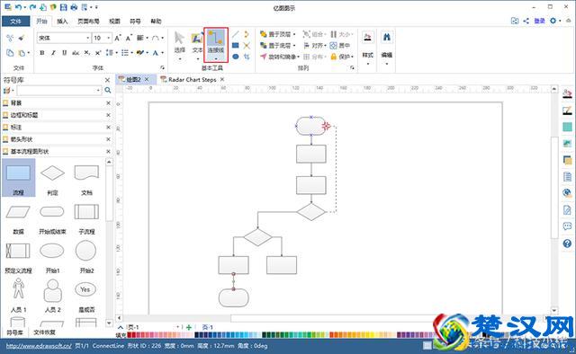Image resolution: width=576 pixels, height=354 pixels.
Task: Switch to the 符号 ribbon tab
Action: pyautogui.click(x=135, y=22)
